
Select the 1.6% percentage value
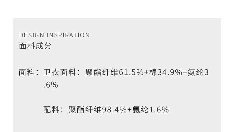pyautogui.click(x=159, y=110)
